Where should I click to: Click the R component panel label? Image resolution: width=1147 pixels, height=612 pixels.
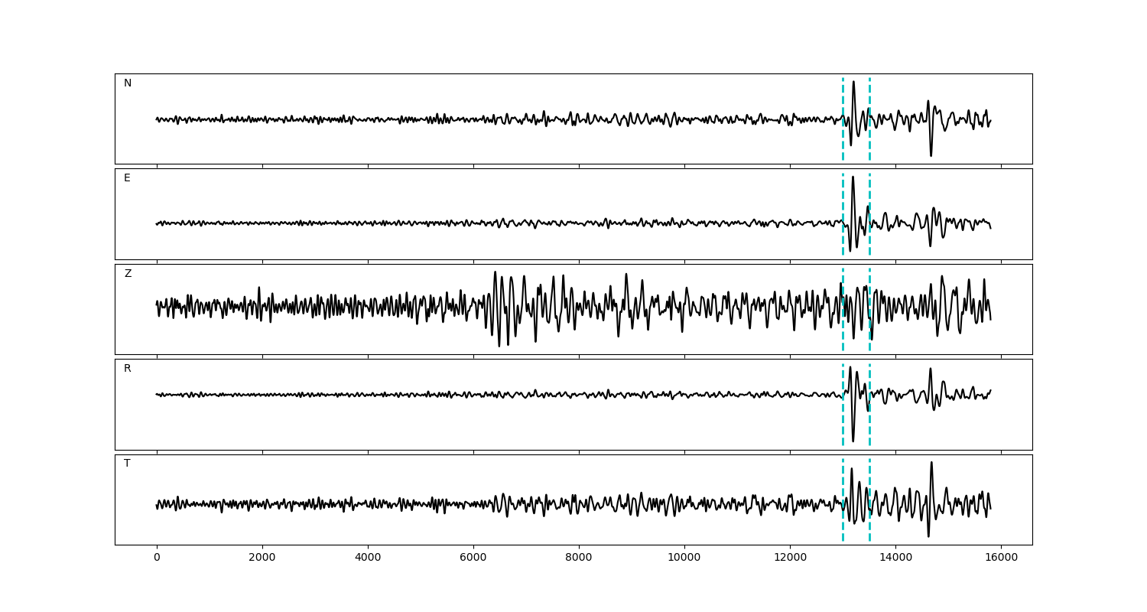(128, 369)
